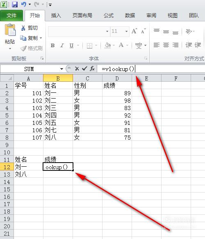Click the Borders icon

point(89,46)
